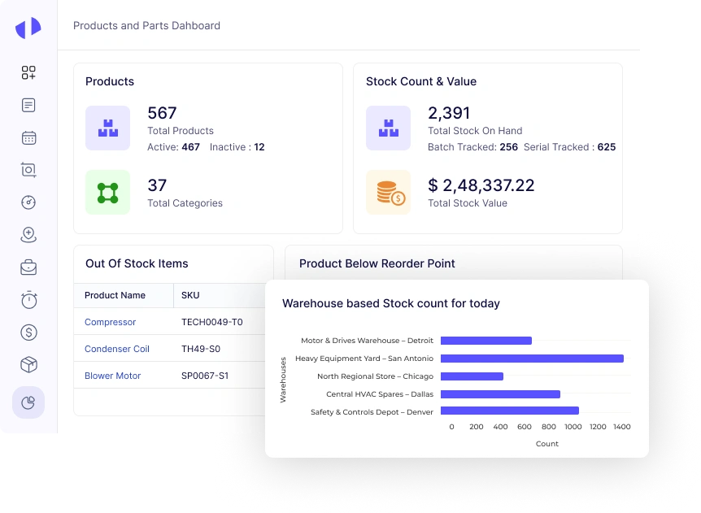
Task: Open the Condenser Coil product link
Action: click(x=117, y=349)
